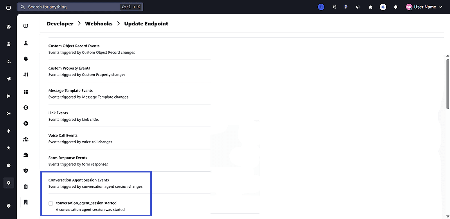
Task: Open the dollar billing icon
Action: [x=26, y=108]
